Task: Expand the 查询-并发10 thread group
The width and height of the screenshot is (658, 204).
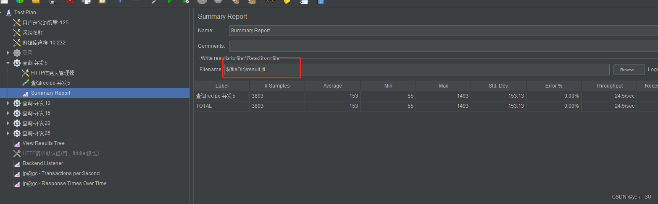Action: (x=8, y=103)
